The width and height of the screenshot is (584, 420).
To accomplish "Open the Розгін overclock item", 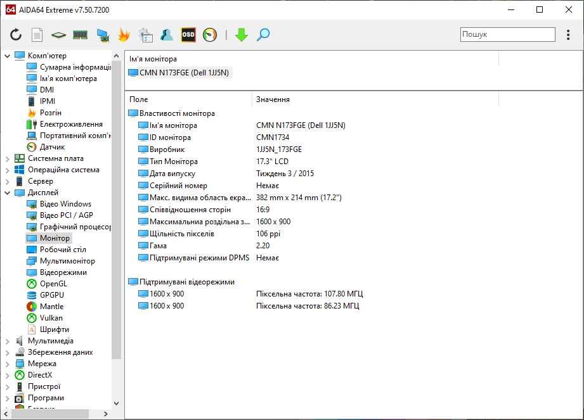I will click(x=44, y=113).
